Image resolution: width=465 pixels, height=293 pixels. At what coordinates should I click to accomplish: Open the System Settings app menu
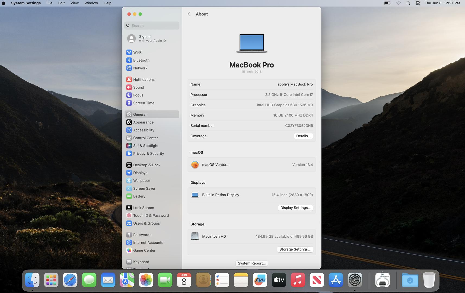(26, 3)
